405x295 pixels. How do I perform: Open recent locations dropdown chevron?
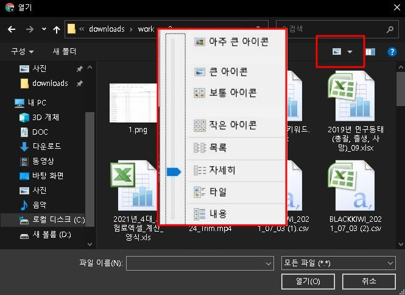coord(44,29)
